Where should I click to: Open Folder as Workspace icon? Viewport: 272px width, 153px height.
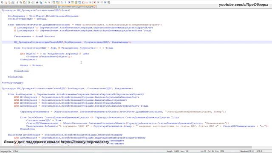pos(87,3)
